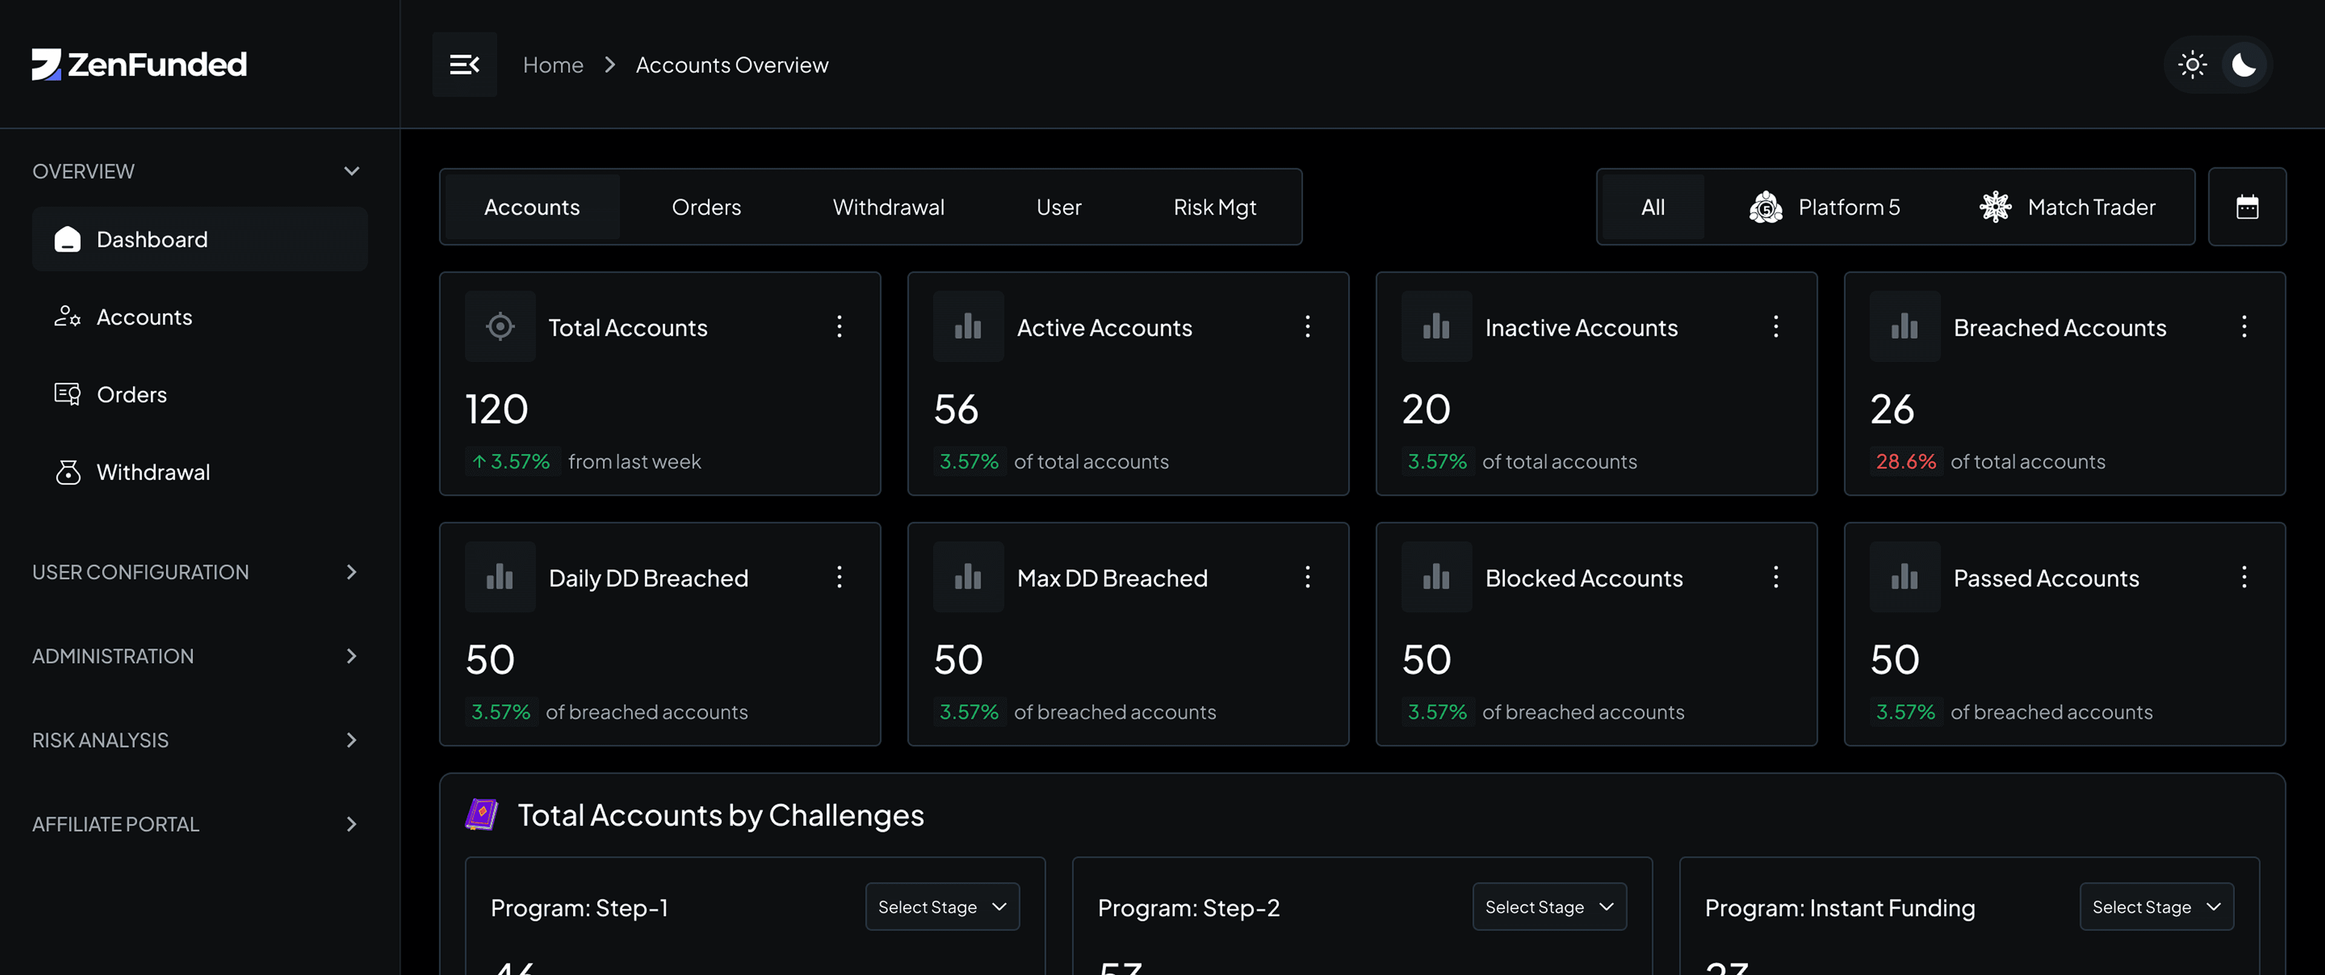Image resolution: width=2325 pixels, height=975 pixels.
Task: Open Inactive Accounts card options menu
Action: (1776, 326)
